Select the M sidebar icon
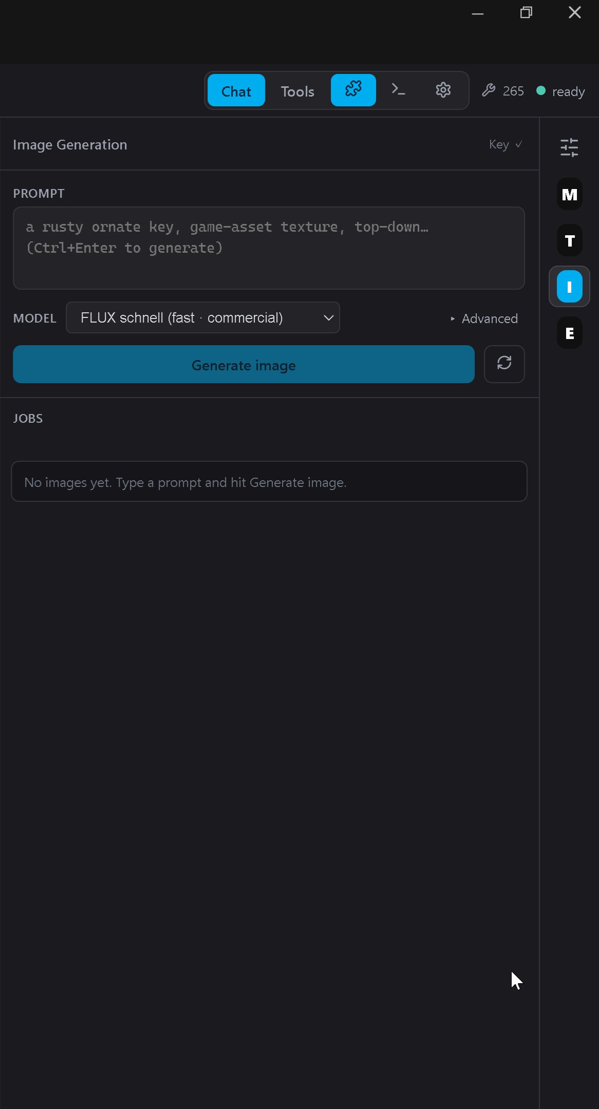Image resolution: width=599 pixels, height=1109 pixels. tap(570, 195)
